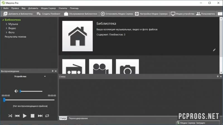The width and height of the screenshot is (223, 125).
Task: Click the elapsed time 00:00:00 on left
Action: tap(6, 95)
